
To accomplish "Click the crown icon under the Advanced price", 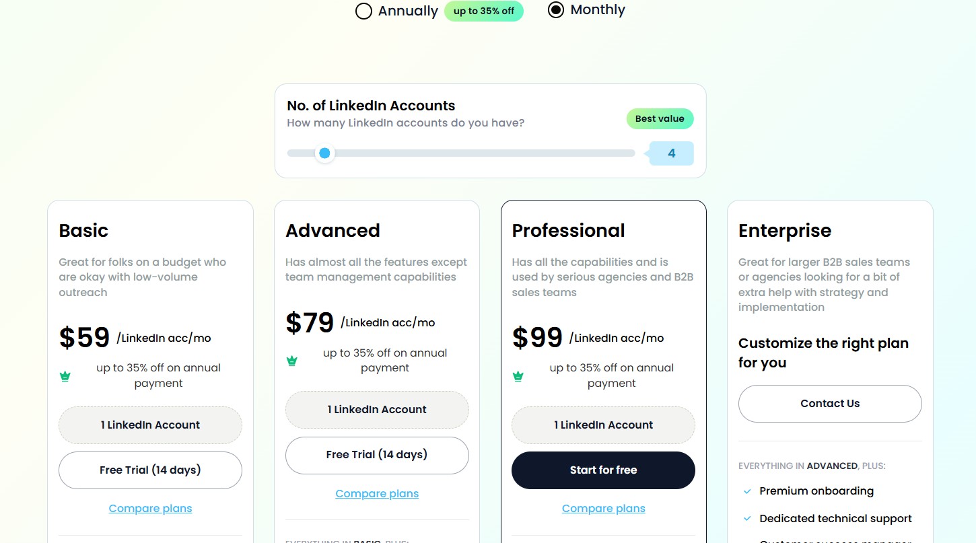I will point(291,361).
